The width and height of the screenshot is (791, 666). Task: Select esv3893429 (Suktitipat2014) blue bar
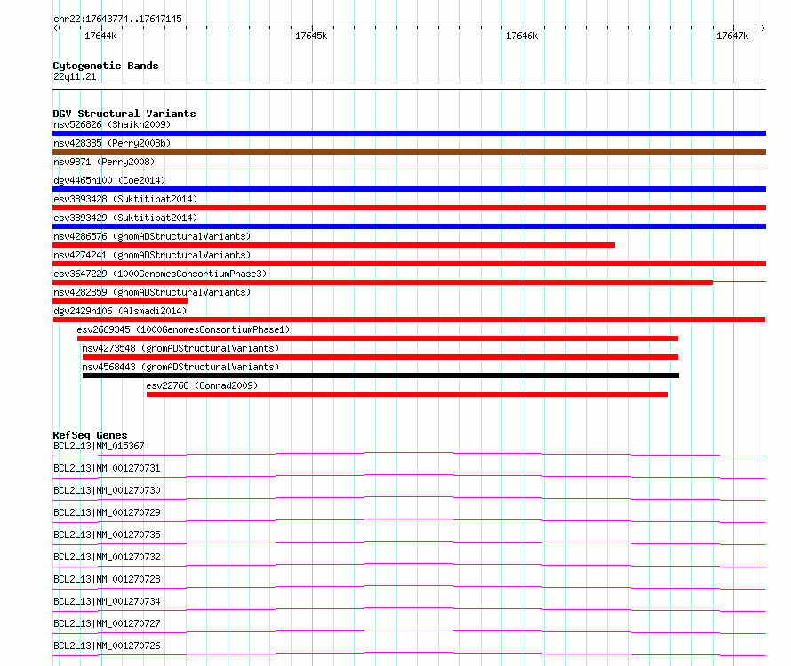(409, 226)
